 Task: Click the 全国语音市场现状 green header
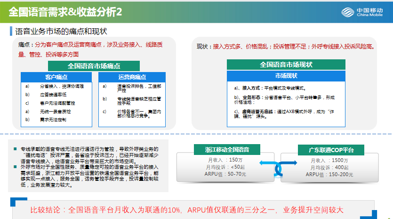(x=286, y=65)
